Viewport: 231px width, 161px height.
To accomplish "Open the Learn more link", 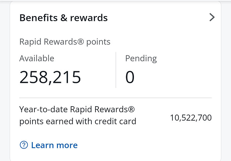I will click(x=54, y=145).
